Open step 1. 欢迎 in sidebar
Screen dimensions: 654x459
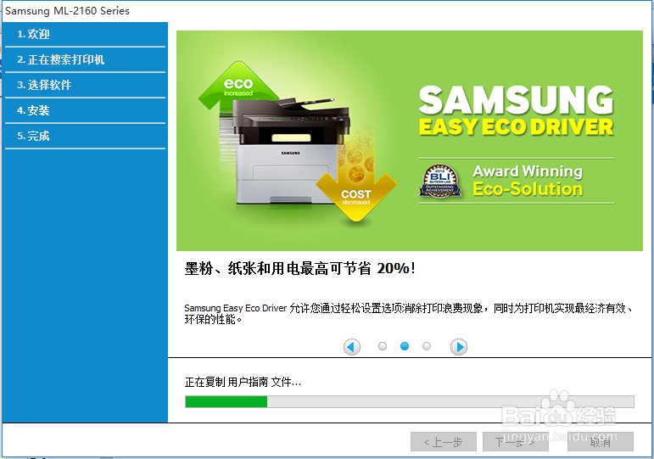(x=85, y=34)
